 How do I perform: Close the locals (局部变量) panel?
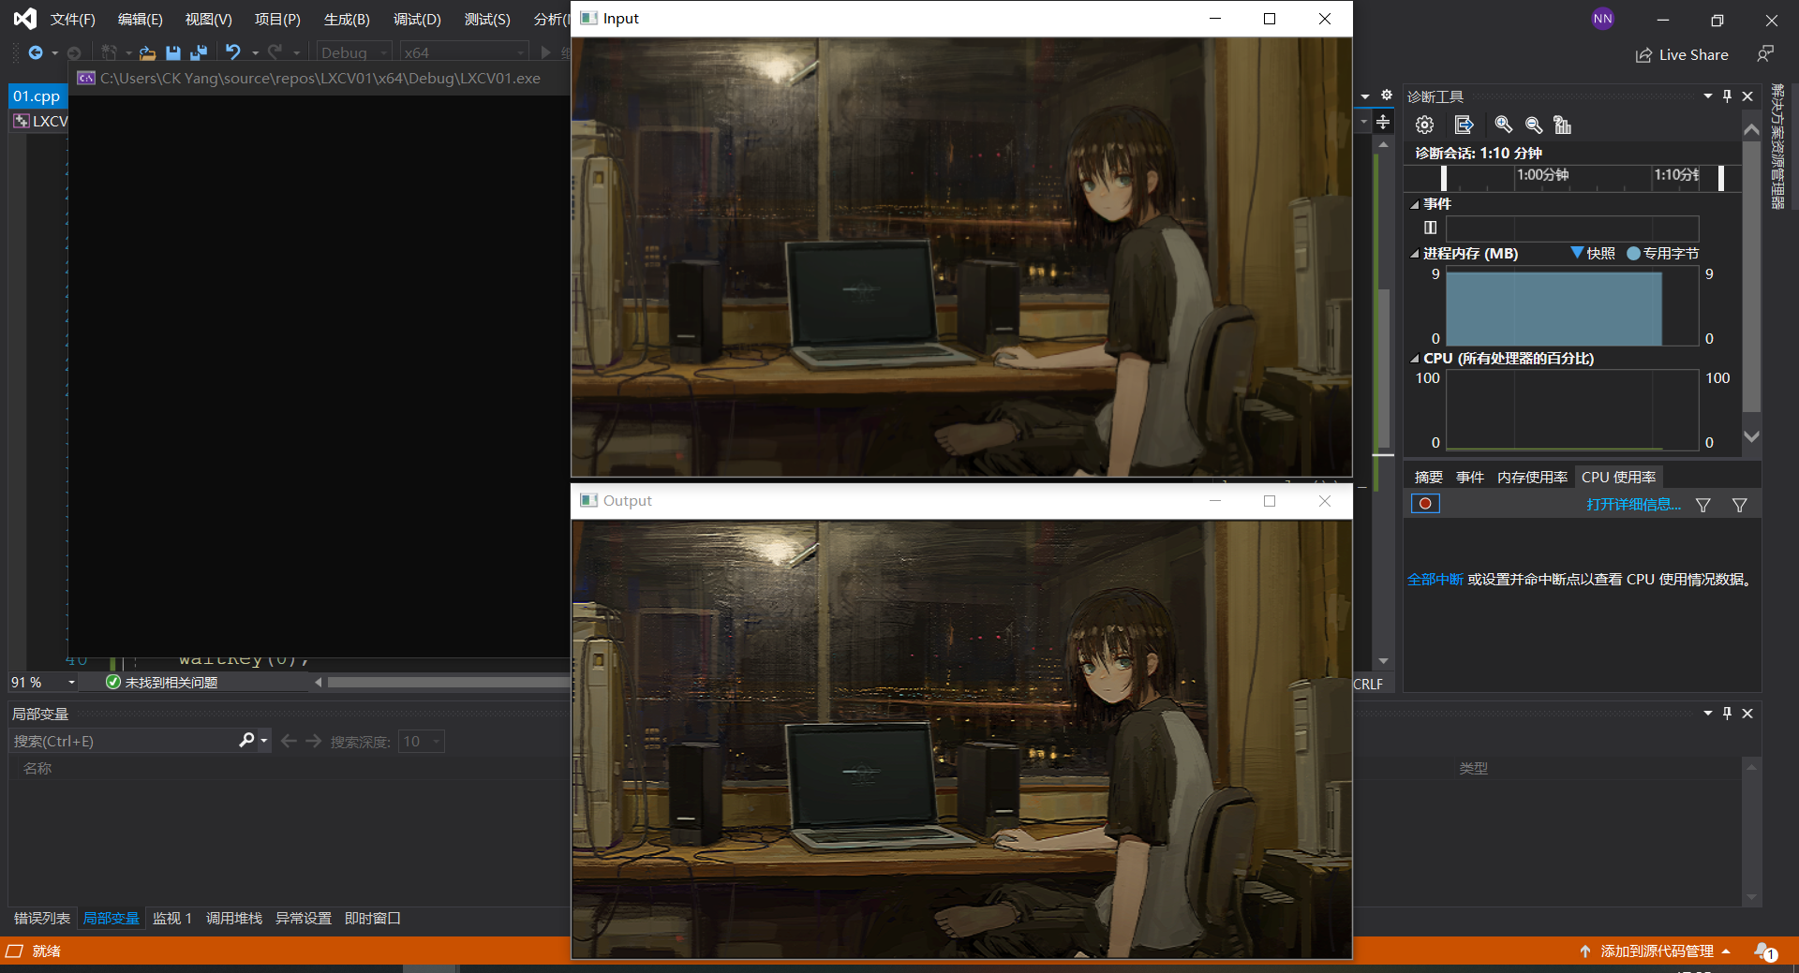pos(1747,713)
